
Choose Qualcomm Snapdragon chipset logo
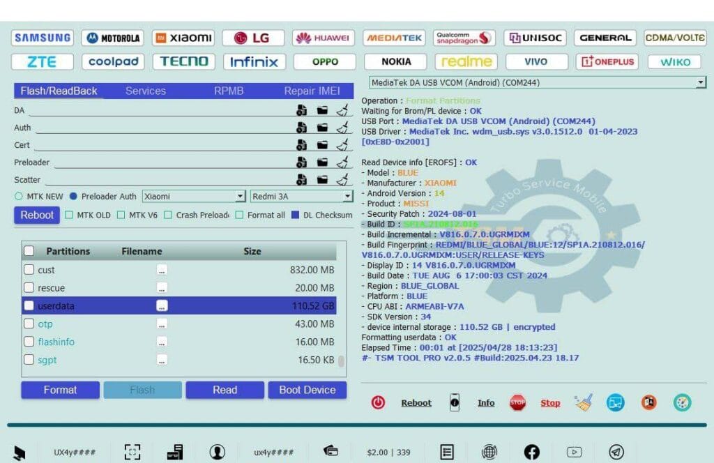464,38
